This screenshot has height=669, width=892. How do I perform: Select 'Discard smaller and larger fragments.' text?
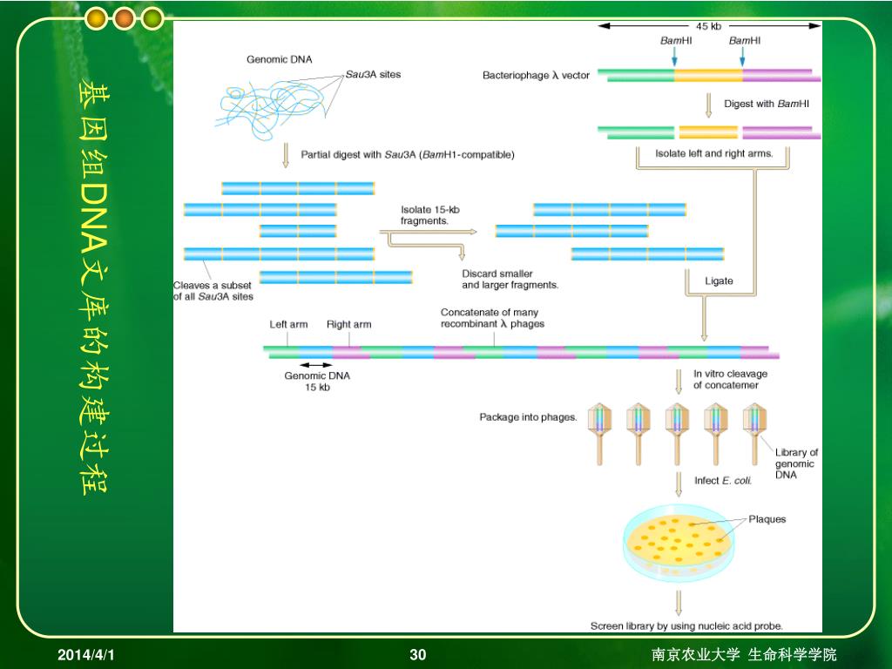[510, 280]
